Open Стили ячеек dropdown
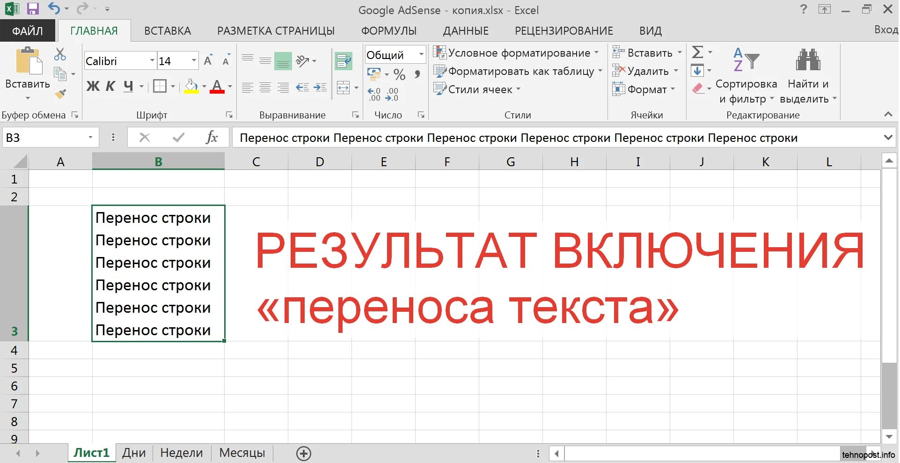This screenshot has height=463, width=900. tap(476, 89)
